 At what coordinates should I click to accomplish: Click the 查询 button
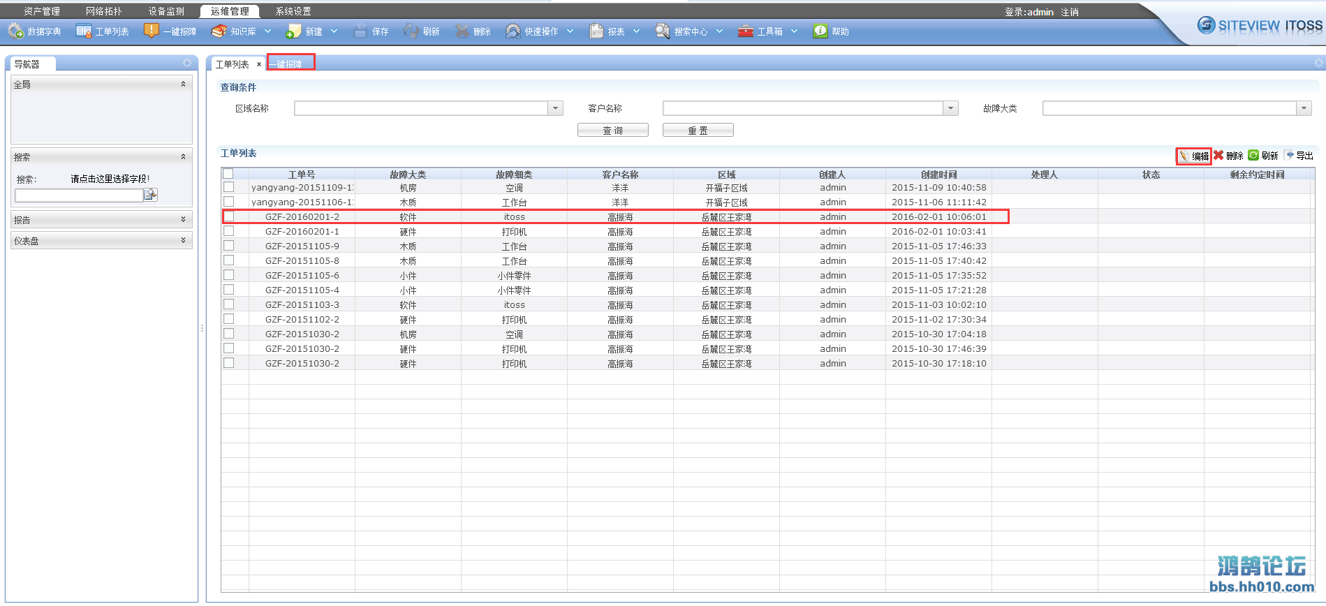[x=612, y=131]
